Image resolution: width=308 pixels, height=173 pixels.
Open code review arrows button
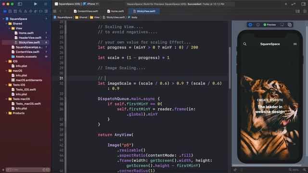tap(294, 4)
